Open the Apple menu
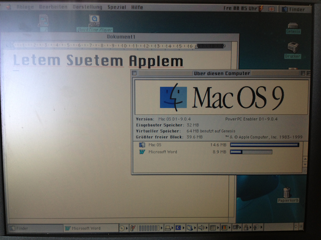321x240 pixels. tap(8, 7)
